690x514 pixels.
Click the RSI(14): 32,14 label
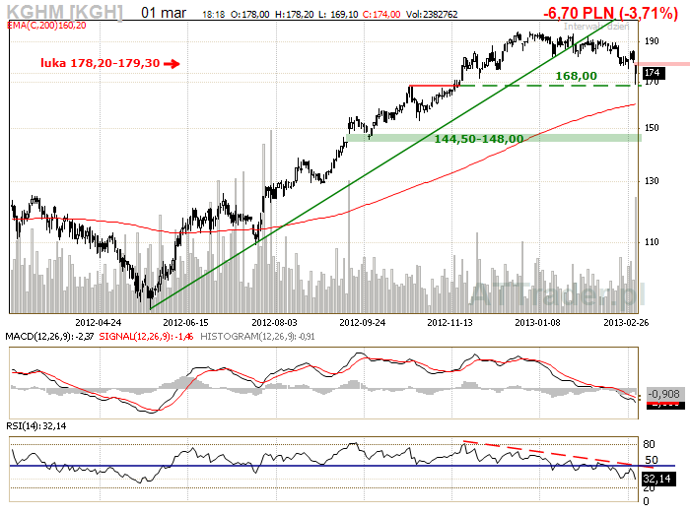click(x=36, y=426)
